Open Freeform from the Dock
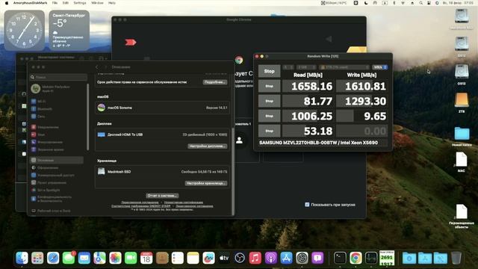The height and width of the screenshot is (269, 478). point(208,258)
